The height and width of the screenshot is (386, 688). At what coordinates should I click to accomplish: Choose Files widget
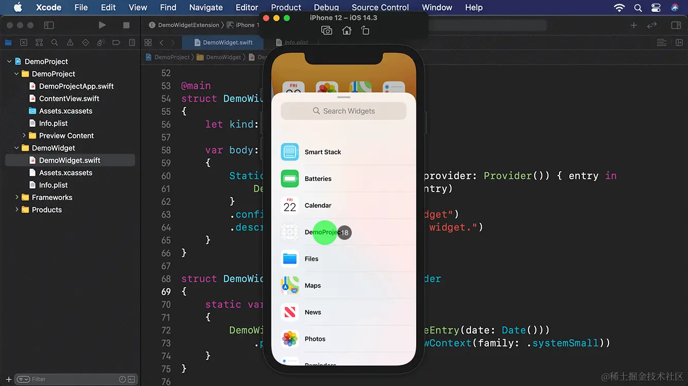pyautogui.click(x=343, y=259)
